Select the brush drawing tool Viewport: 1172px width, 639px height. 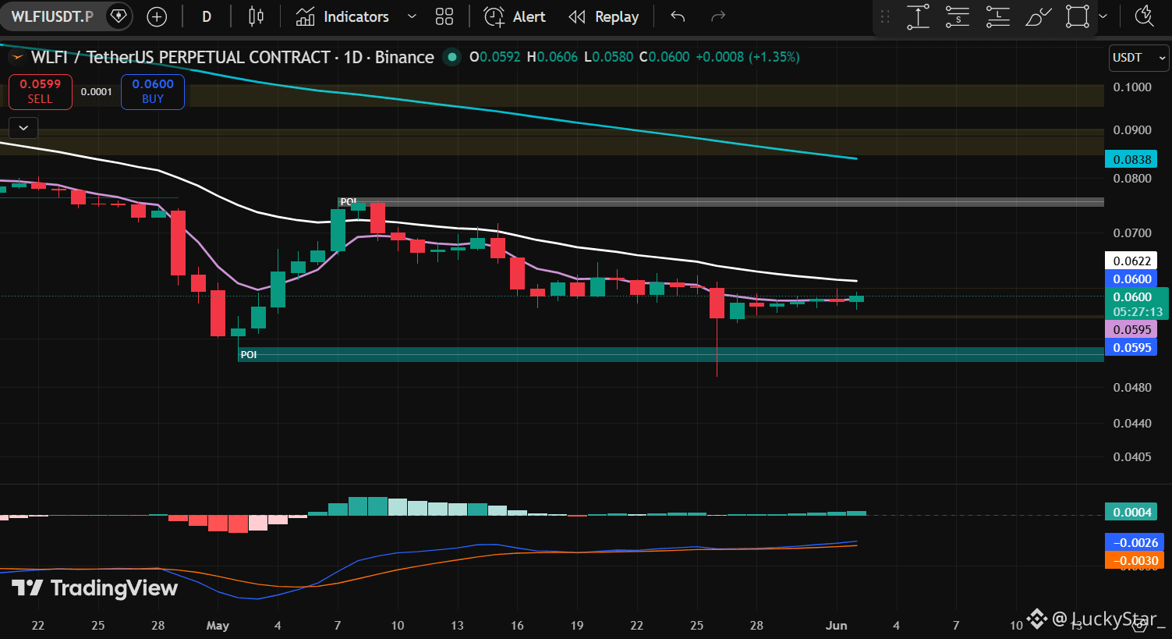click(1038, 16)
